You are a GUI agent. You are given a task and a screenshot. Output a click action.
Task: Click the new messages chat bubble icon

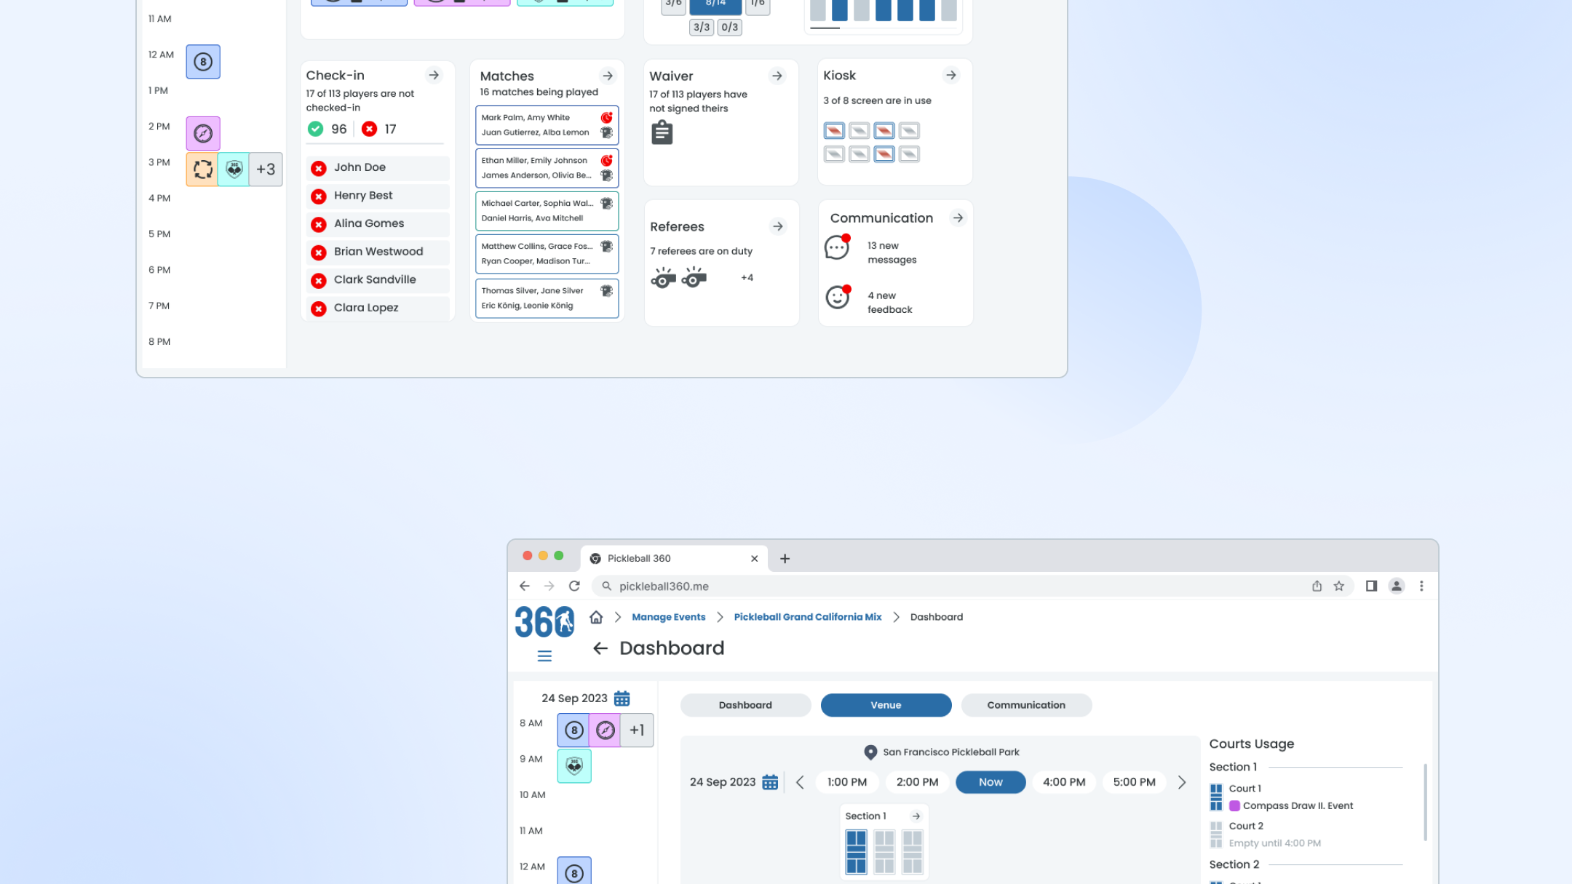[x=837, y=248]
